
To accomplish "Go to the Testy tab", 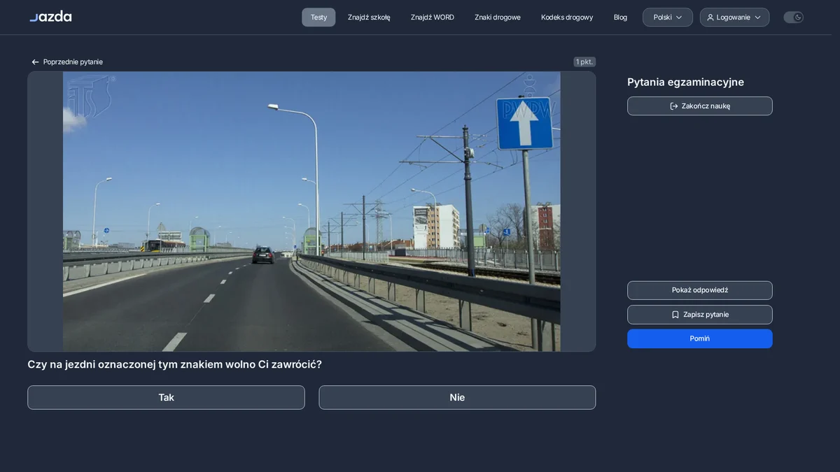I will click(x=318, y=17).
